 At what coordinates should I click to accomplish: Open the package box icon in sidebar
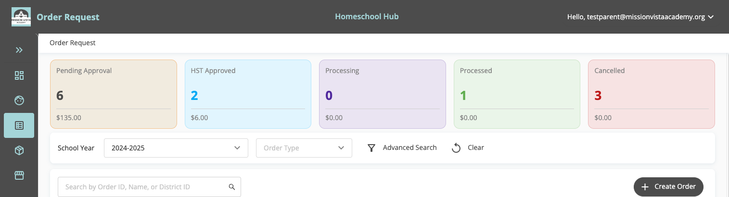[x=19, y=150]
